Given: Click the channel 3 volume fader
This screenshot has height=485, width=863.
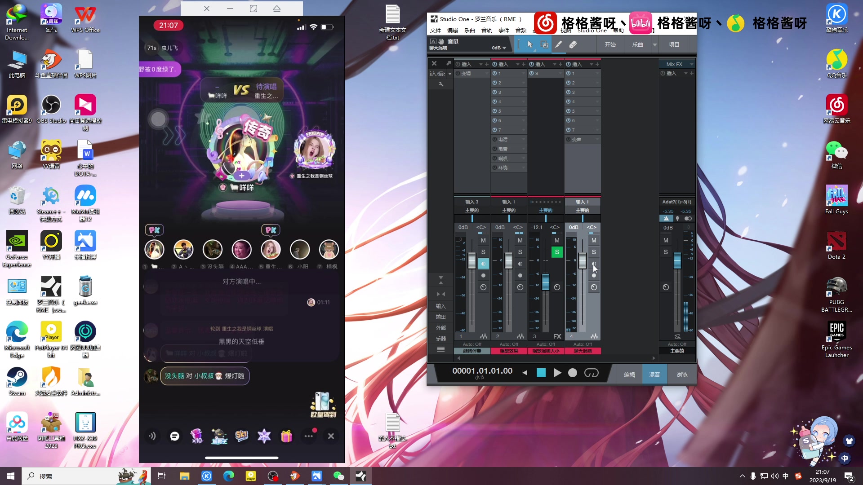Looking at the screenshot, I should pos(545,282).
